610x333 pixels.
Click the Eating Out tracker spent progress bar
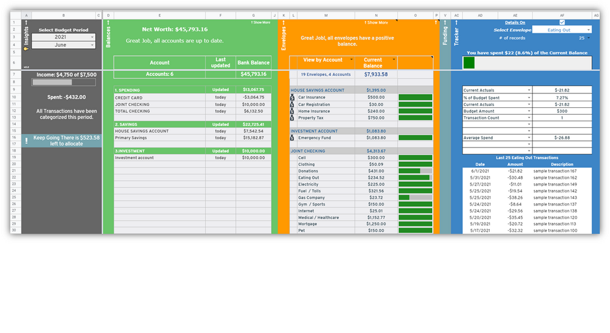tap(527, 62)
